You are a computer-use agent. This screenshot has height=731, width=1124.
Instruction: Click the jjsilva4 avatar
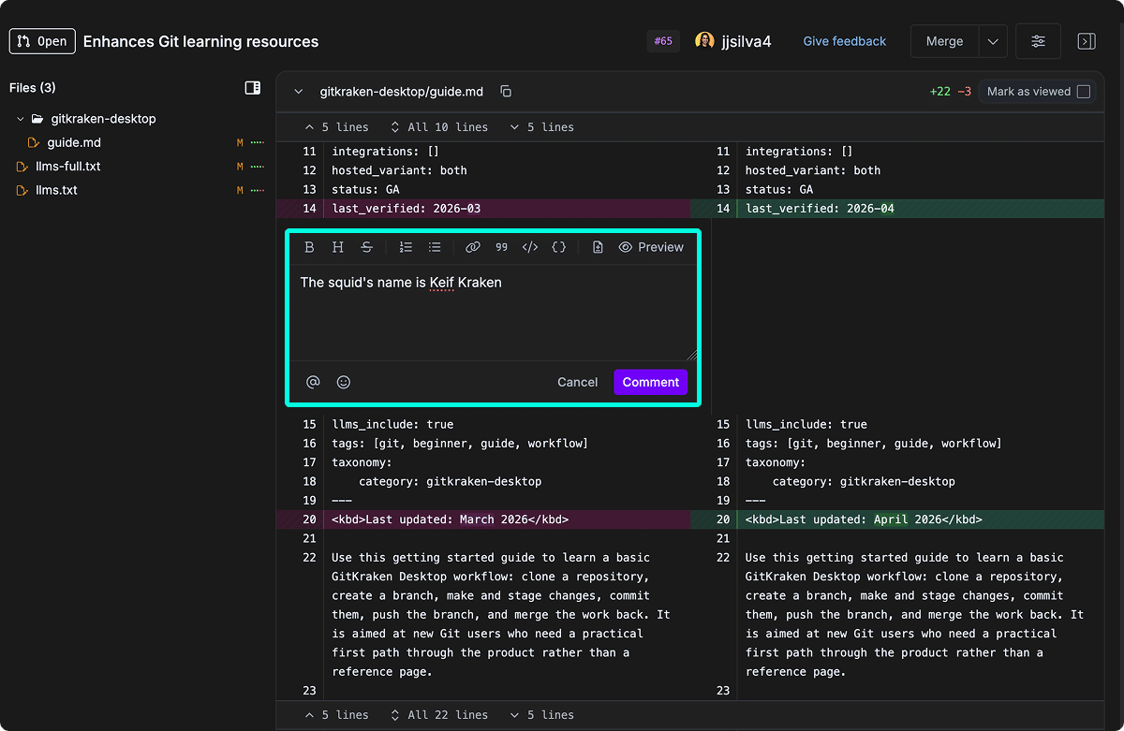point(704,41)
